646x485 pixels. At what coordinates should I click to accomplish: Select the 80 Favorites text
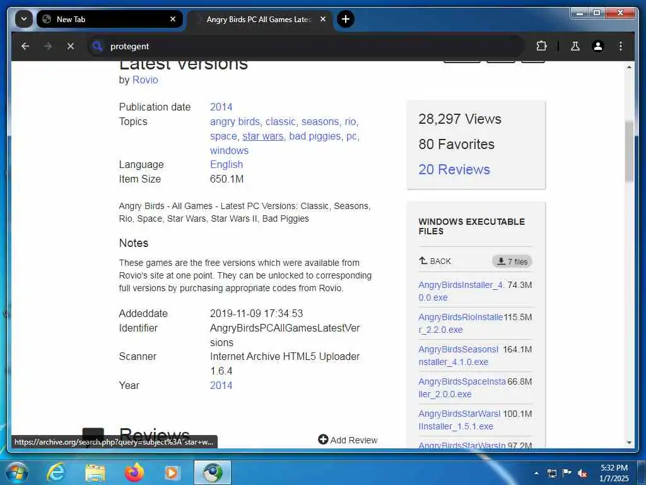click(457, 144)
